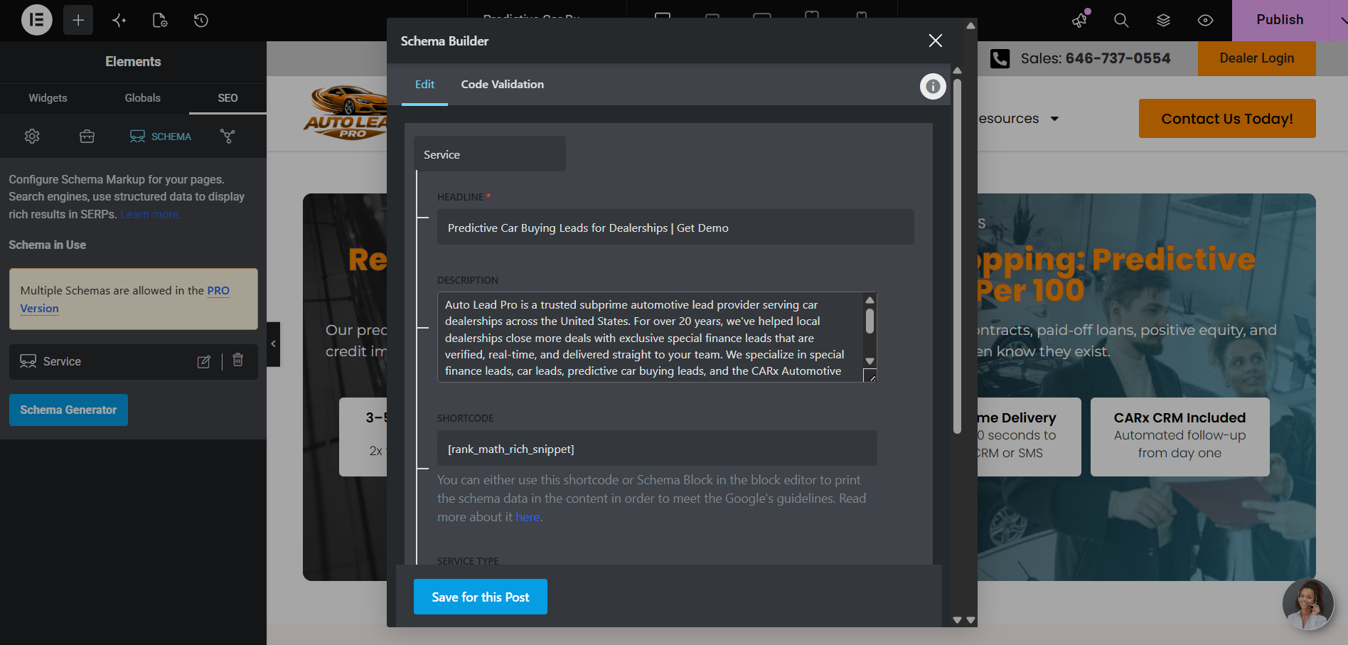1348x645 pixels.
Task: Click the description textarea scrollbar thumb
Action: click(x=870, y=321)
